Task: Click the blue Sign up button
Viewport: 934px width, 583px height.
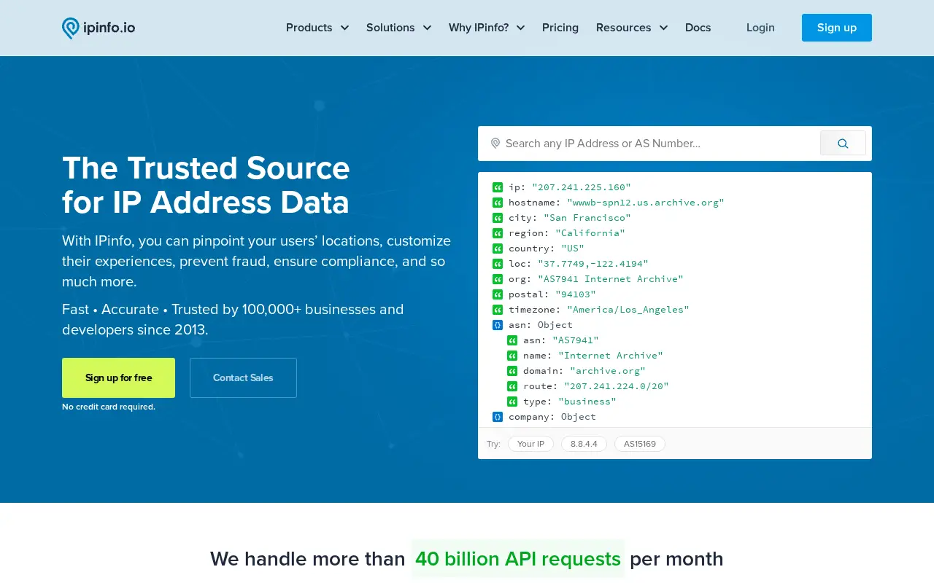Action: [x=837, y=28]
